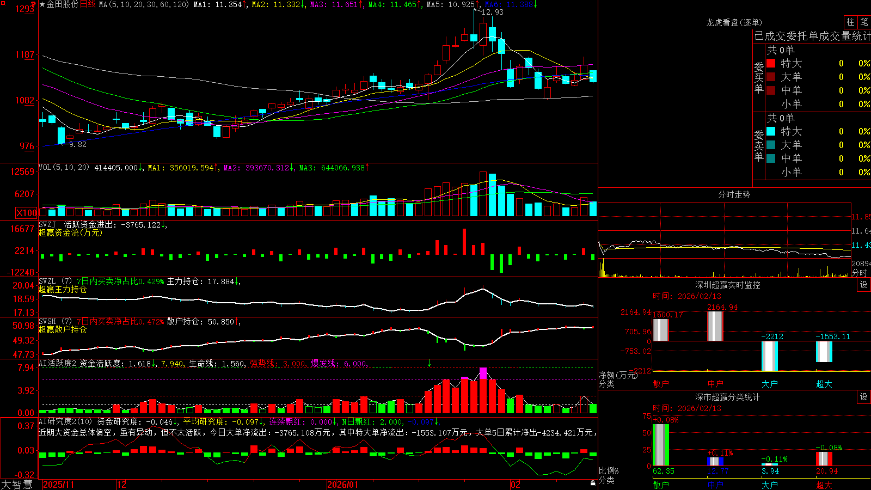This screenshot has height=490, width=871.
Task: Click the star icon before 金田股份
Action: (x=42, y=4)
